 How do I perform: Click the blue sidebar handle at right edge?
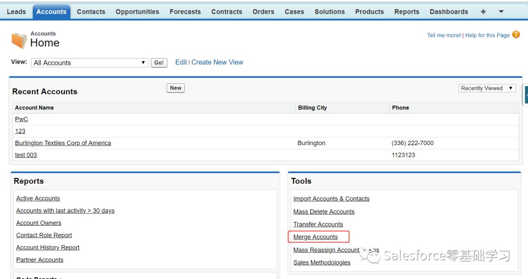coord(526,95)
